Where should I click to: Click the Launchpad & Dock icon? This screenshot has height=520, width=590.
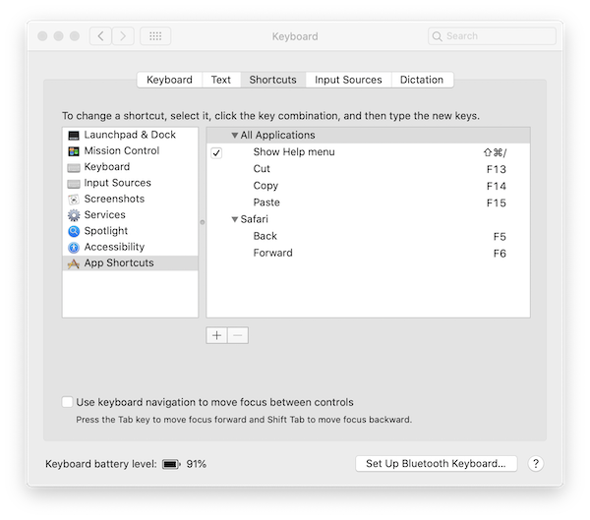tap(74, 135)
